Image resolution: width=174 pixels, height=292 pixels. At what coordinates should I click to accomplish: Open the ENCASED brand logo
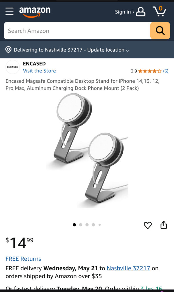(13, 67)
